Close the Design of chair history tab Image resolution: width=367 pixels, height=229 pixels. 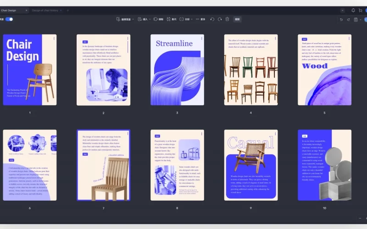[x=61, y=10]
